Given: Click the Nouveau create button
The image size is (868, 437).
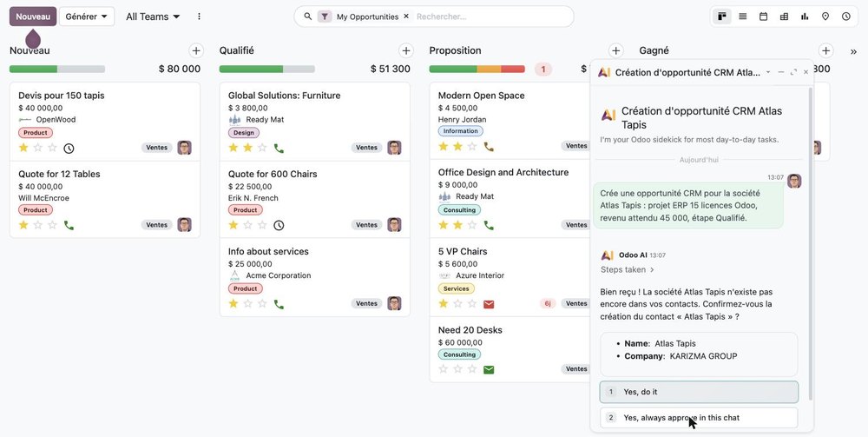Looking at the screenshot, I should pyautogui.click(x=33, y=17).
